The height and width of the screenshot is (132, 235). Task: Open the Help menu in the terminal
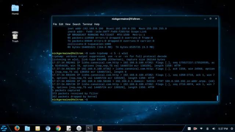(97, 24)
